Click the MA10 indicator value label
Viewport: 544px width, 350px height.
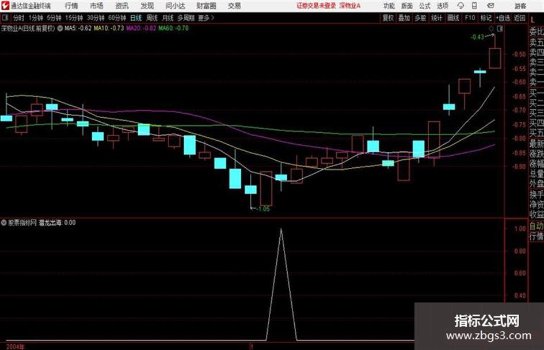[x=109, y=28]
